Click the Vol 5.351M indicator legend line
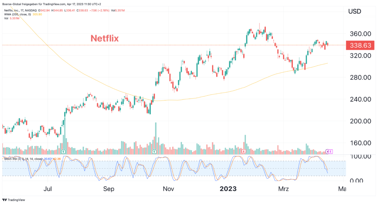This screenshot has width=378, height=204. pos(11,18)
